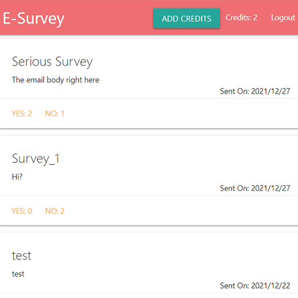298x298 pixels.
Task: Click the 'Hi?' body text
Action: (17, 177)
